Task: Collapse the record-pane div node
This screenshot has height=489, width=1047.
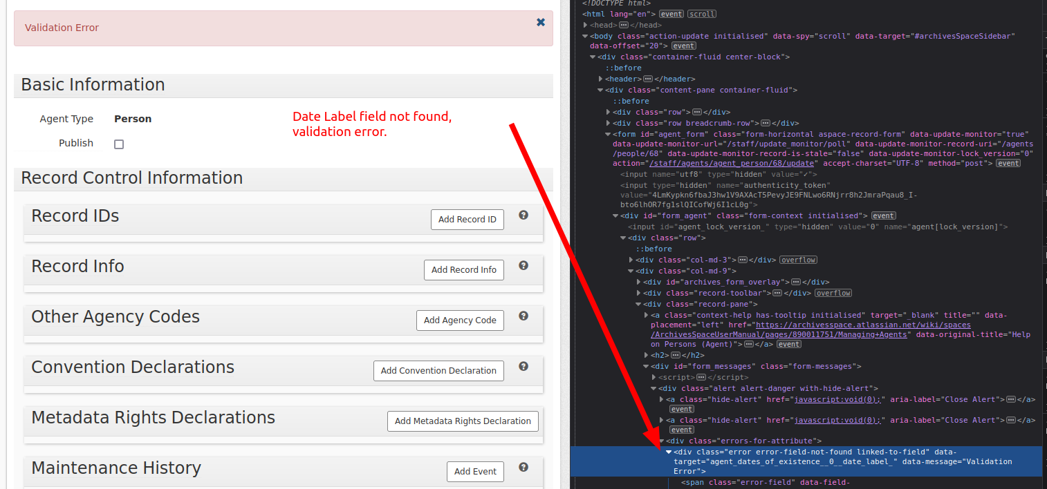Action: 638,304
